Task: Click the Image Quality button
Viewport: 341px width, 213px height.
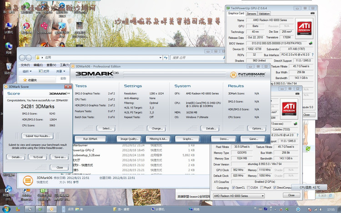Action: click(x=129, y=139)
